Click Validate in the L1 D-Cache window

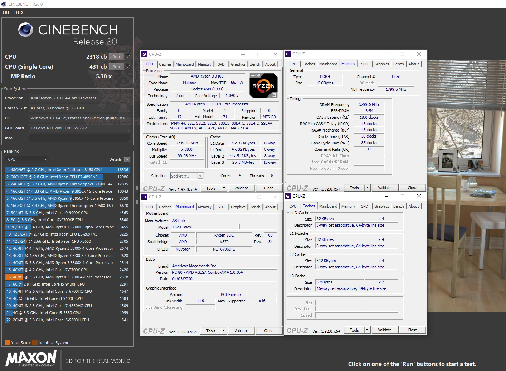[385, 330]
